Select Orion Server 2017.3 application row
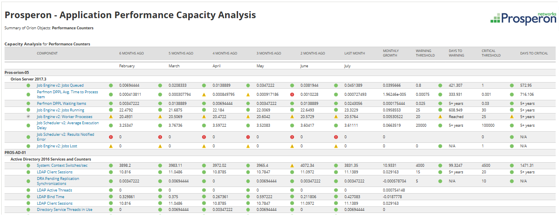 point(28,79)
